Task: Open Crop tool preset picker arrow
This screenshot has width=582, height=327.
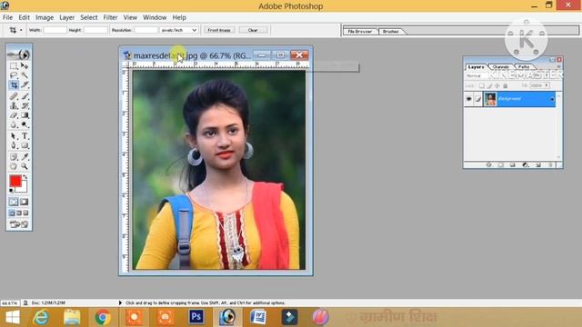Action: [21, 30]
